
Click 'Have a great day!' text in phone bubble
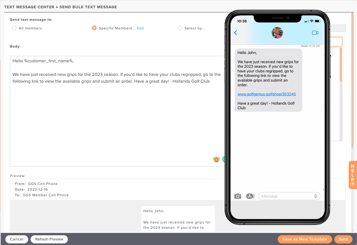[x=252, y=103]
